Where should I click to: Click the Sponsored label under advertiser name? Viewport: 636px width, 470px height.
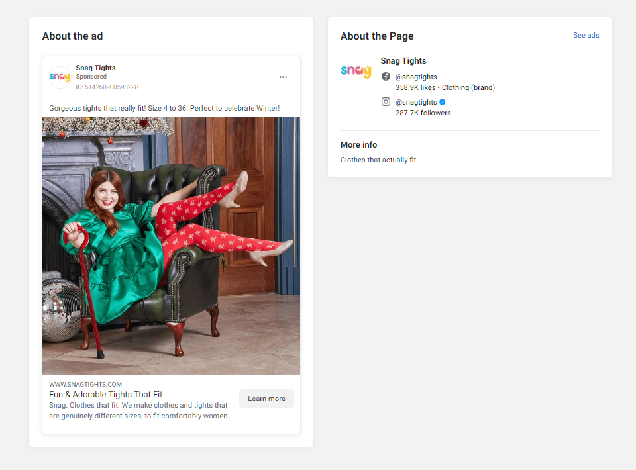point(91,77)
